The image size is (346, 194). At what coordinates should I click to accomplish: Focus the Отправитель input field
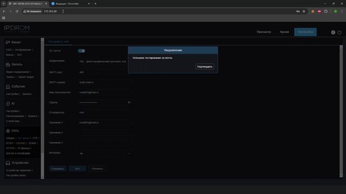[x=104, y=113]
